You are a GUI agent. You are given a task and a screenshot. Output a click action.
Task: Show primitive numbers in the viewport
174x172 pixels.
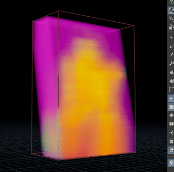pos(172,81)
